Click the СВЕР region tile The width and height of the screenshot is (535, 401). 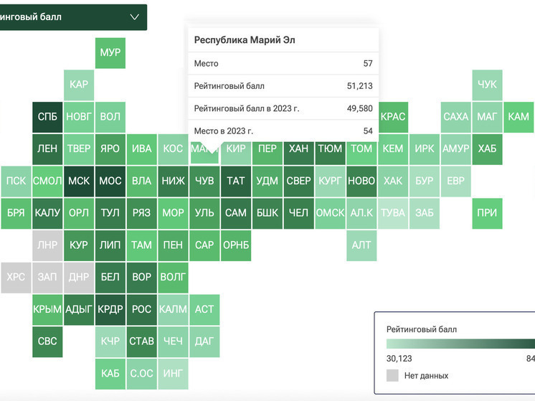pyautogui.click(x=298, y=181)
